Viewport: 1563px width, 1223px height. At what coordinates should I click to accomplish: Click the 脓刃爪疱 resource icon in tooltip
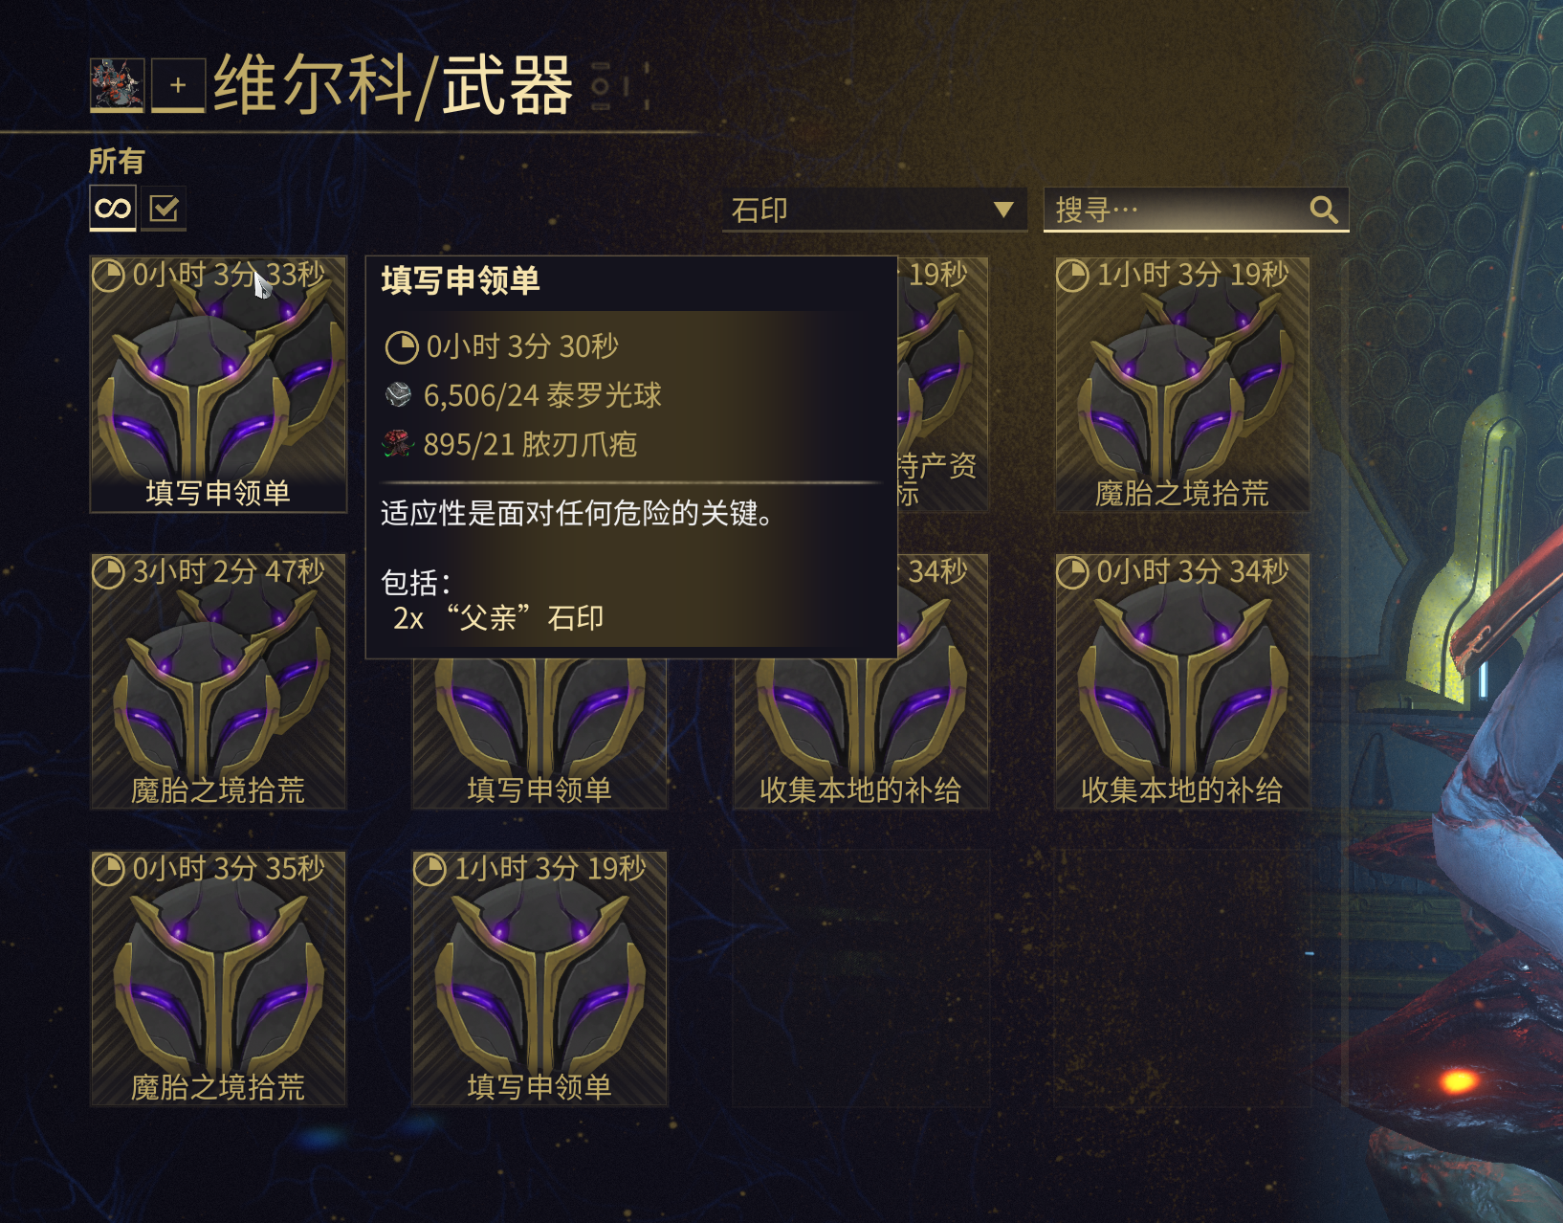[398, 444]
